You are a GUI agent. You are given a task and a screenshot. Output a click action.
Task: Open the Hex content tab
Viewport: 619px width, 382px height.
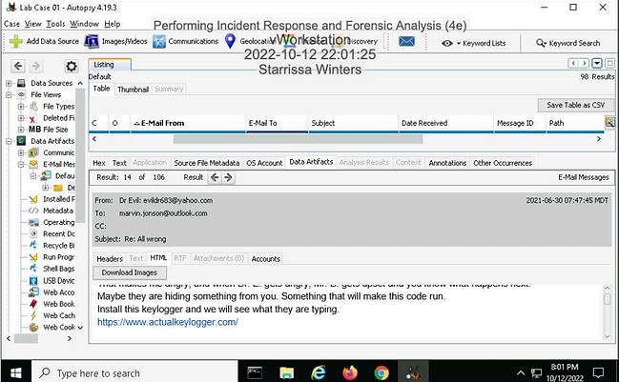(99, 163)
